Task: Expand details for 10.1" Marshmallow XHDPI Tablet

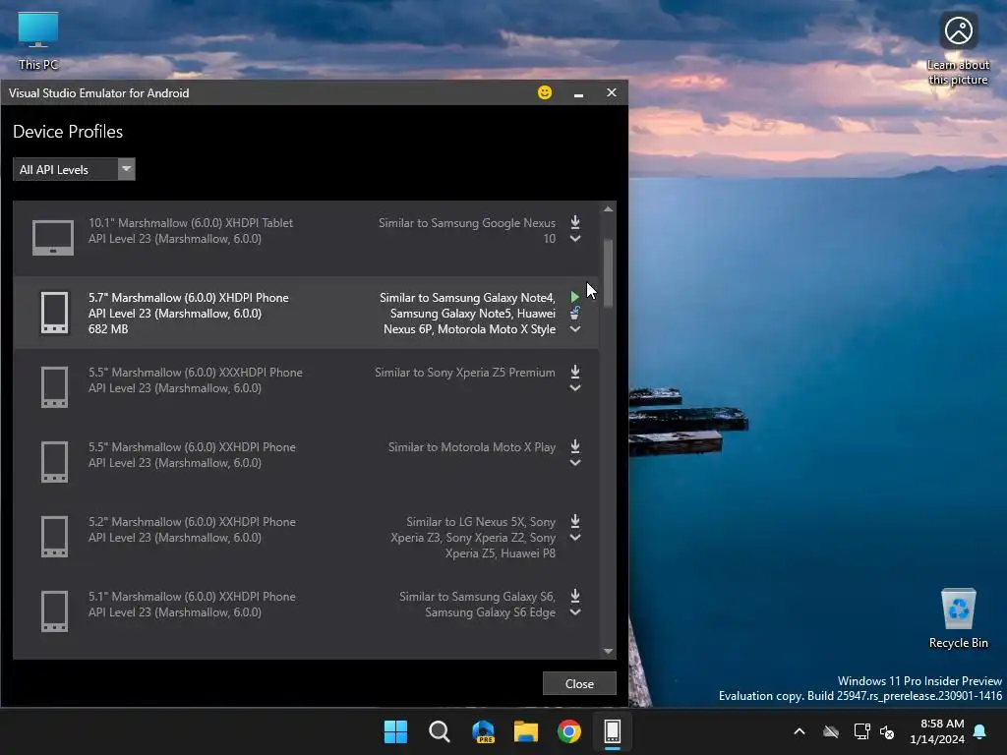Action: point(575,239)
